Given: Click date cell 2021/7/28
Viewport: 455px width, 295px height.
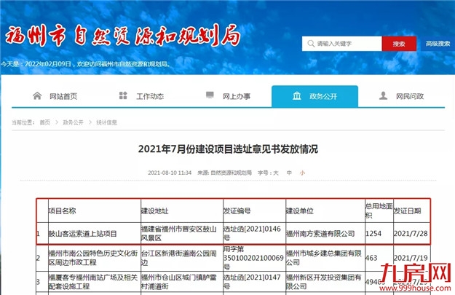Looking at the screenshot, I should point(411,233).
